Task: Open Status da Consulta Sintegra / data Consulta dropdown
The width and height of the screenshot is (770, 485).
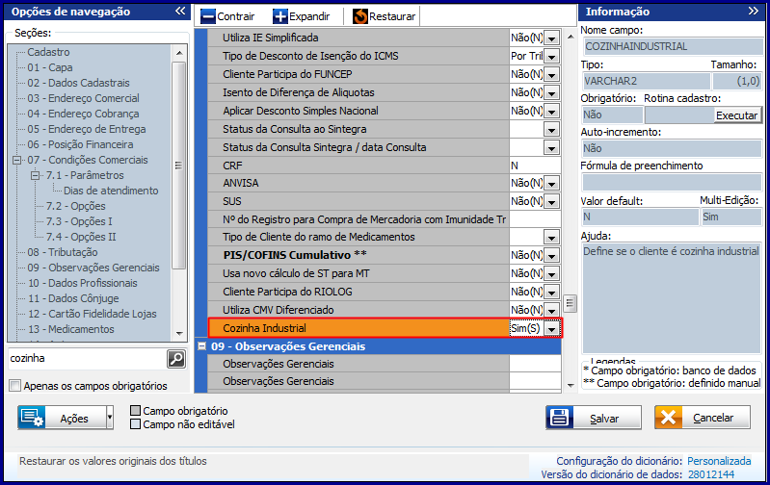Action: (x=552, y=147)
